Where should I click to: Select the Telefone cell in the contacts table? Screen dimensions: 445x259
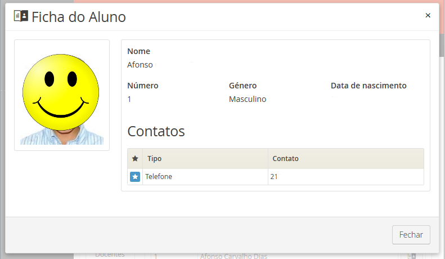point(159,177)
